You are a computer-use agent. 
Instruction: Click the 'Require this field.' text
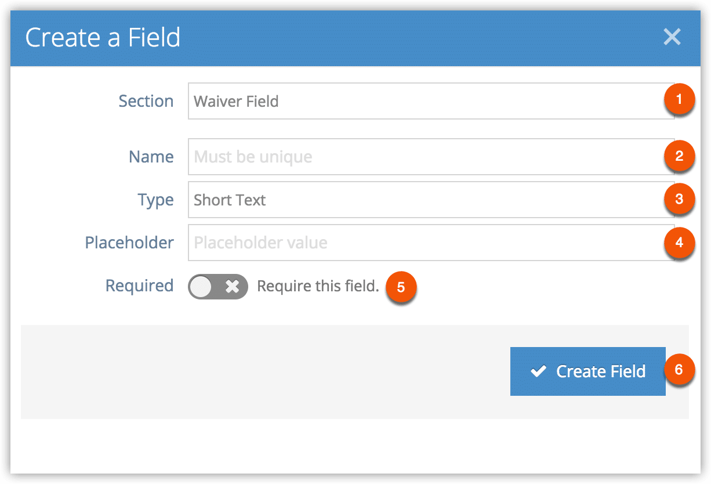(318, 286)
